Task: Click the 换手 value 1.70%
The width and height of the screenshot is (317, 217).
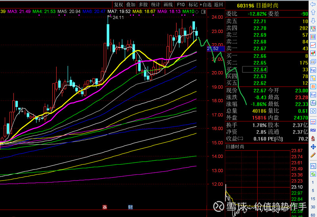Action: point(260,125)
